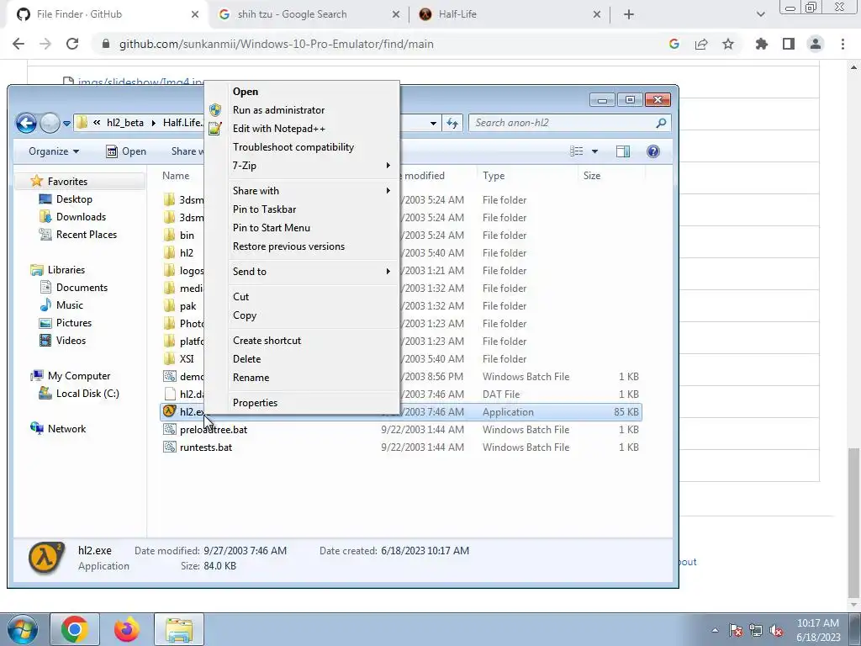861x646 pixels.
Task: Open a new browser tab
Action: pos(629,15)
